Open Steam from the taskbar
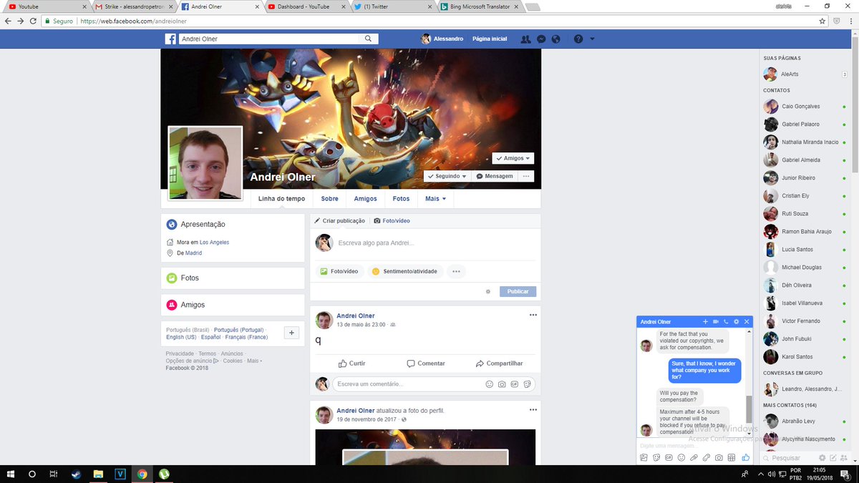This screenshot has height=483, width=859. pyautogui.click(x=76, y=474)
